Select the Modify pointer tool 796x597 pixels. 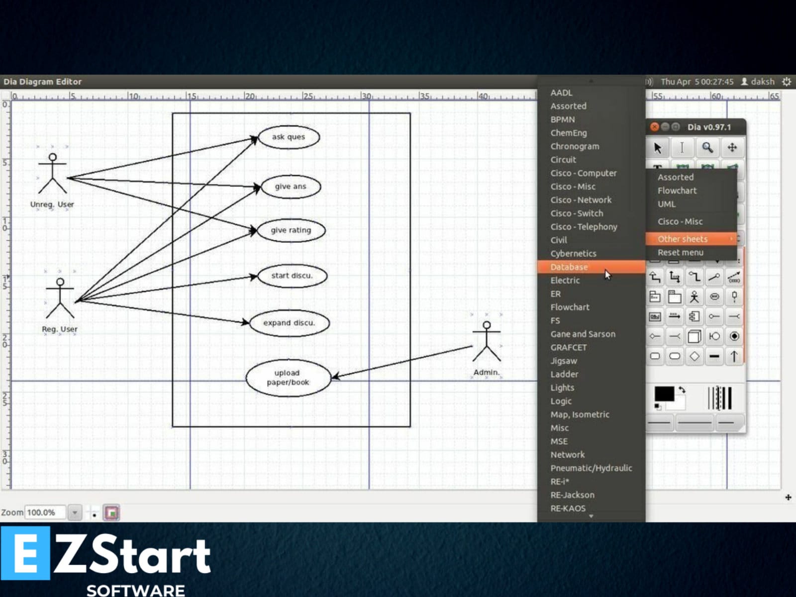pos(658,148)
